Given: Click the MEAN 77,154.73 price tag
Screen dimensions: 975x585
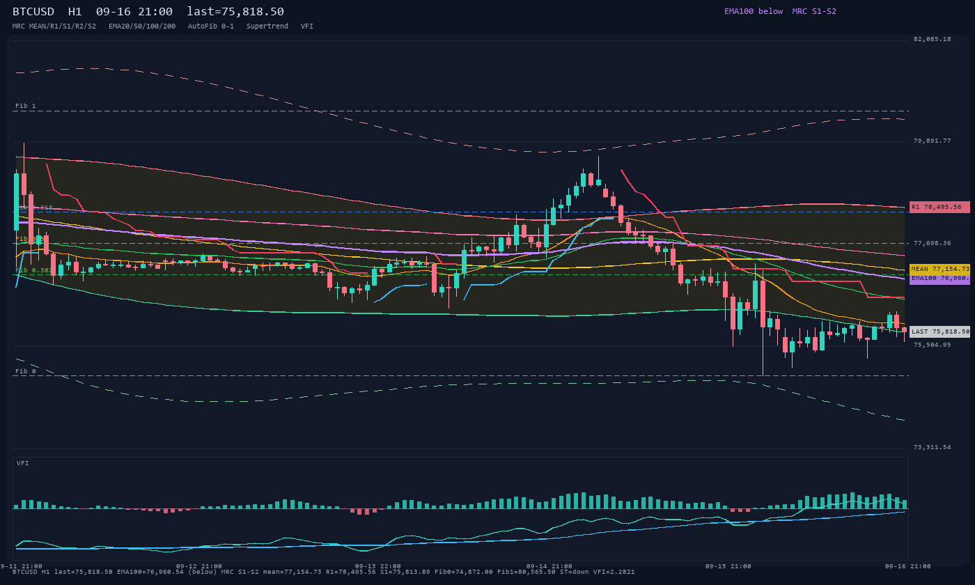Looking at the screenshot, I should point(939,269).
